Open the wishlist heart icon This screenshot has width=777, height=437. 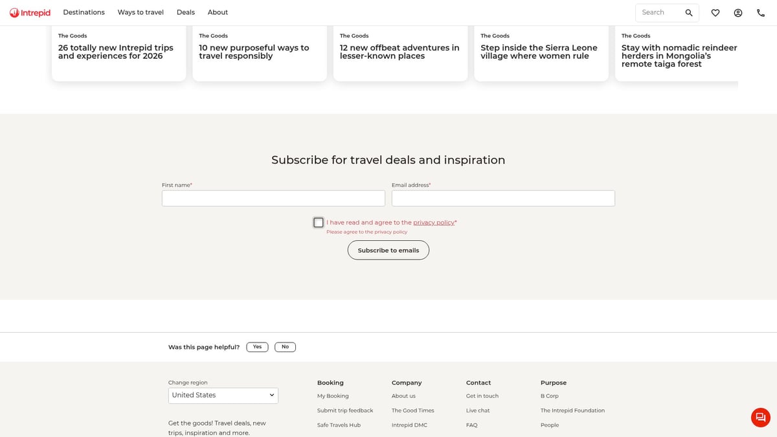pyautogui.click(x=715, y=13)
